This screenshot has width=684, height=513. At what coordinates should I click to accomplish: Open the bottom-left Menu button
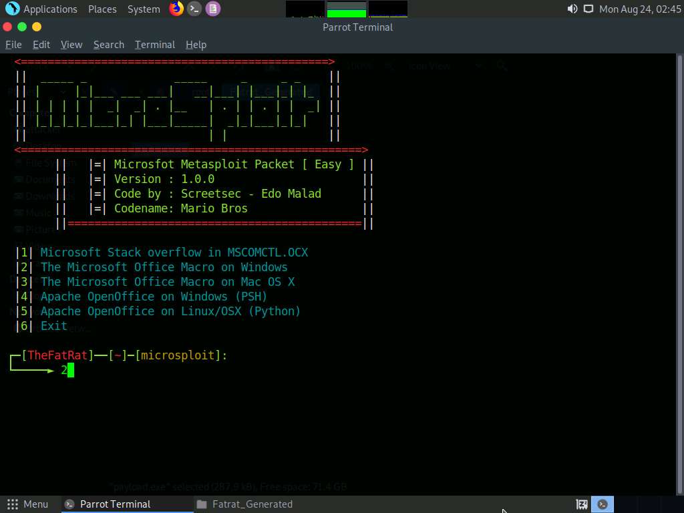[x=27, y=504]
